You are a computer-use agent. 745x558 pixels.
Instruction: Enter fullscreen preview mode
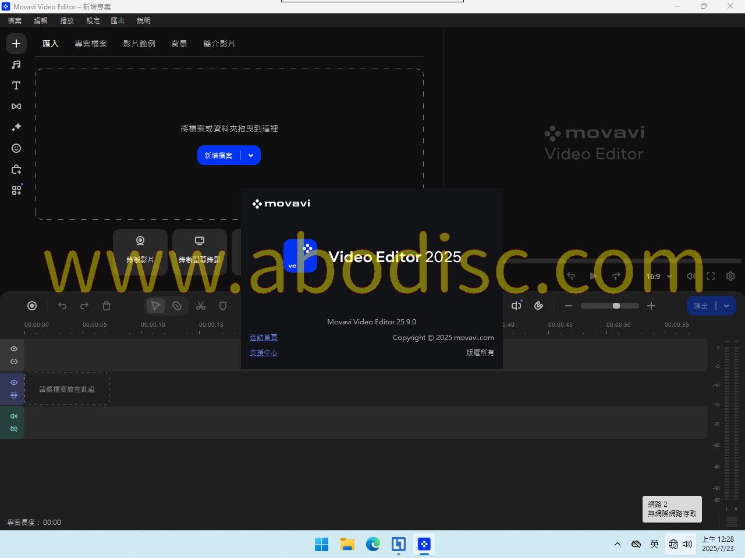tap(711, 276)
